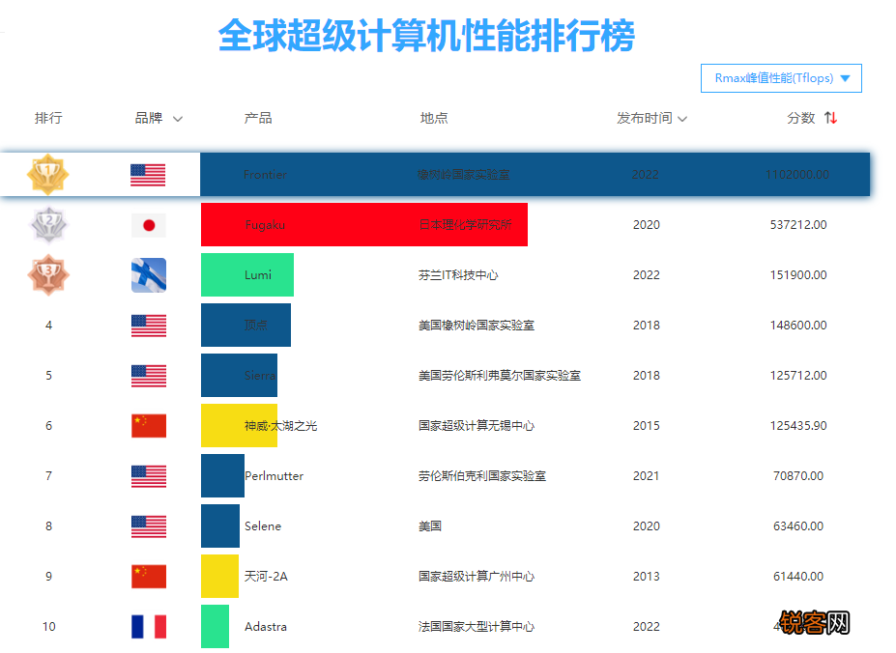This screenshot has width=896, height=653.
Task: Click the 2013 release year cell
Action: pos(647,577)
